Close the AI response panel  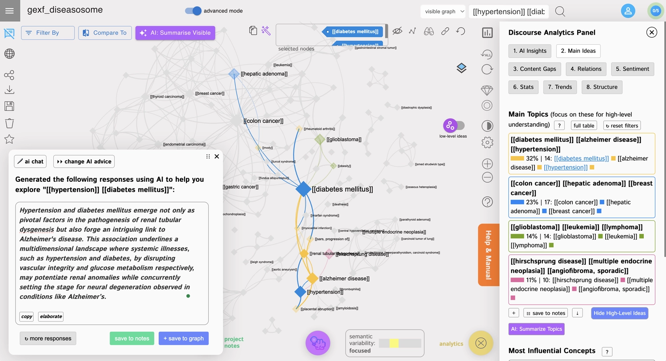coord(217,157)
